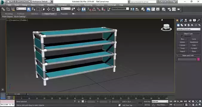The width and height of the screenshot is (202, 107).
Task: Create a Sphere primitive
Action: [x=182, y=42]
